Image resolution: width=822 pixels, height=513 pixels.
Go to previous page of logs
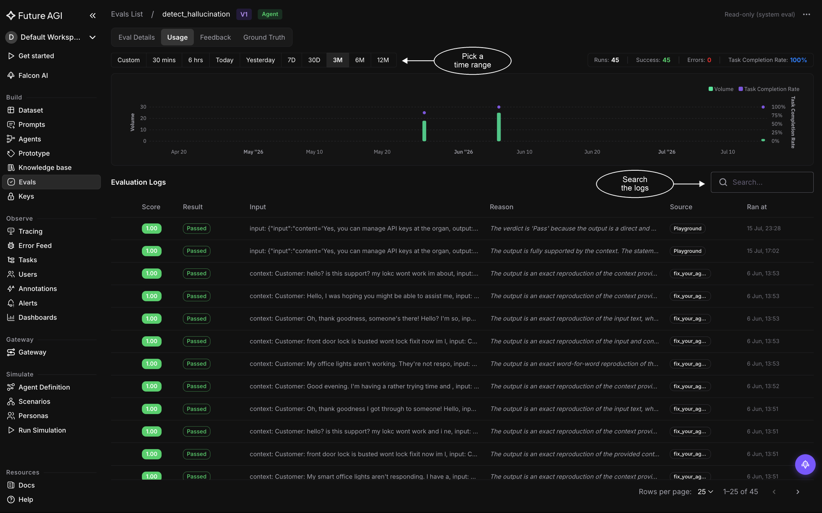point(774,492)
